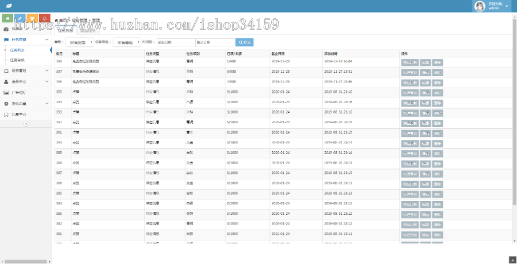Click the green home shortcut icon

click(x=7, y=18)
